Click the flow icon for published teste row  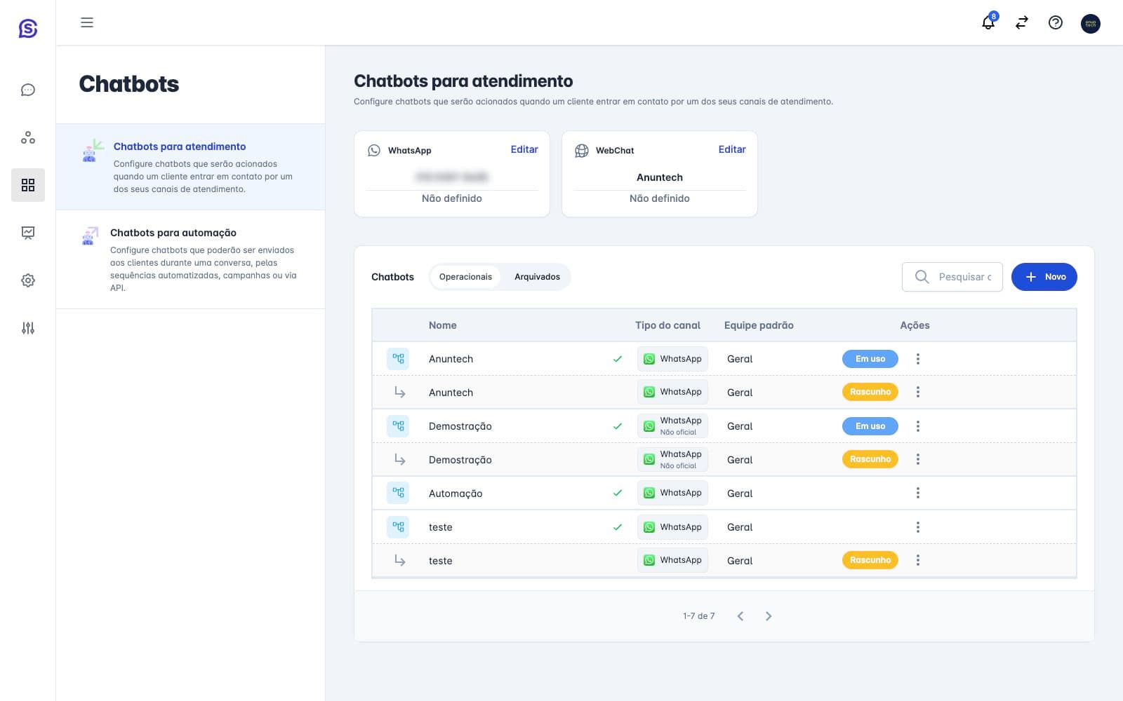398,527
